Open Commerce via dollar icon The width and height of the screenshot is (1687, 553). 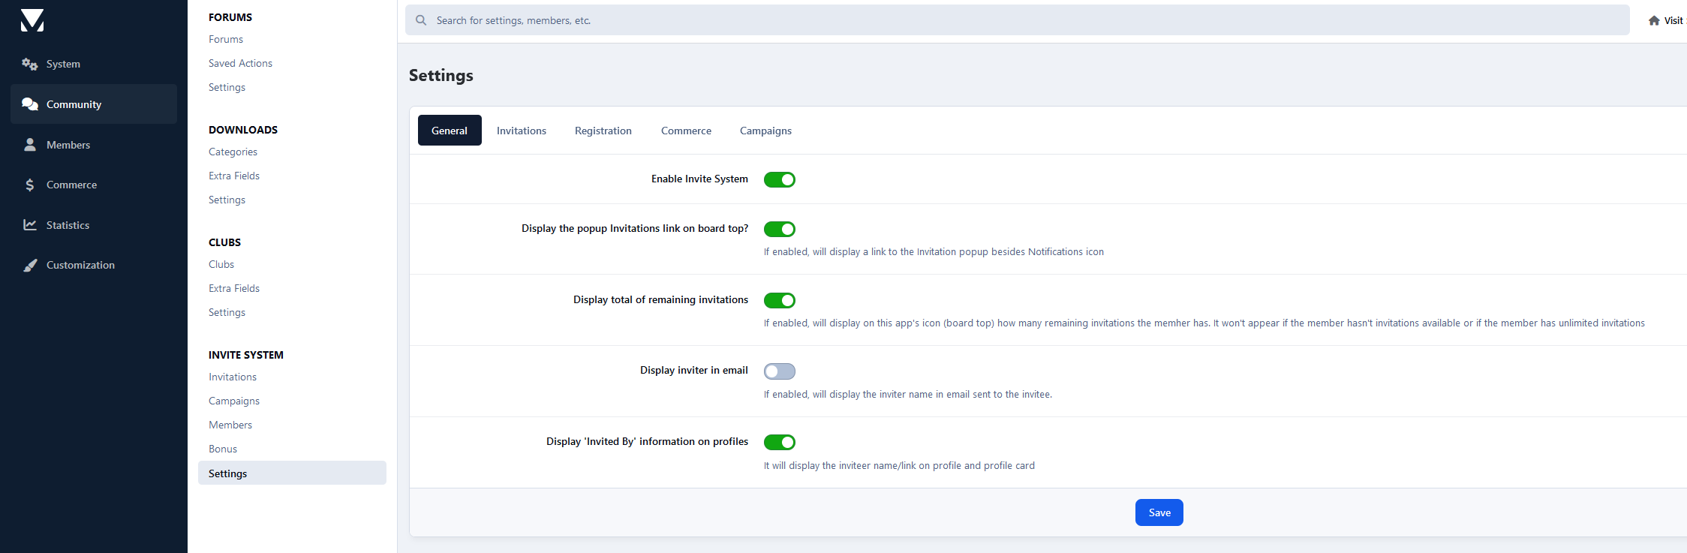click(30, 185)
